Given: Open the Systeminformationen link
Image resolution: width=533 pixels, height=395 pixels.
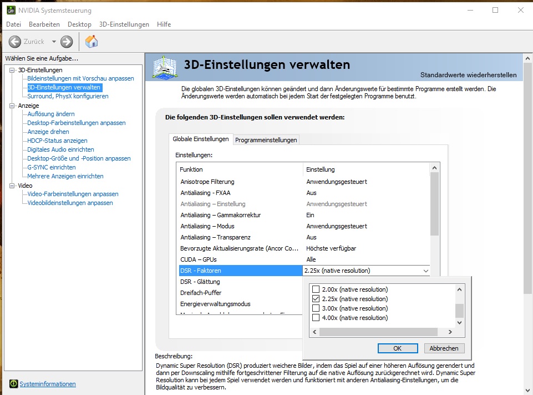Looking at the screenshot, I should (x=48, y=384).
